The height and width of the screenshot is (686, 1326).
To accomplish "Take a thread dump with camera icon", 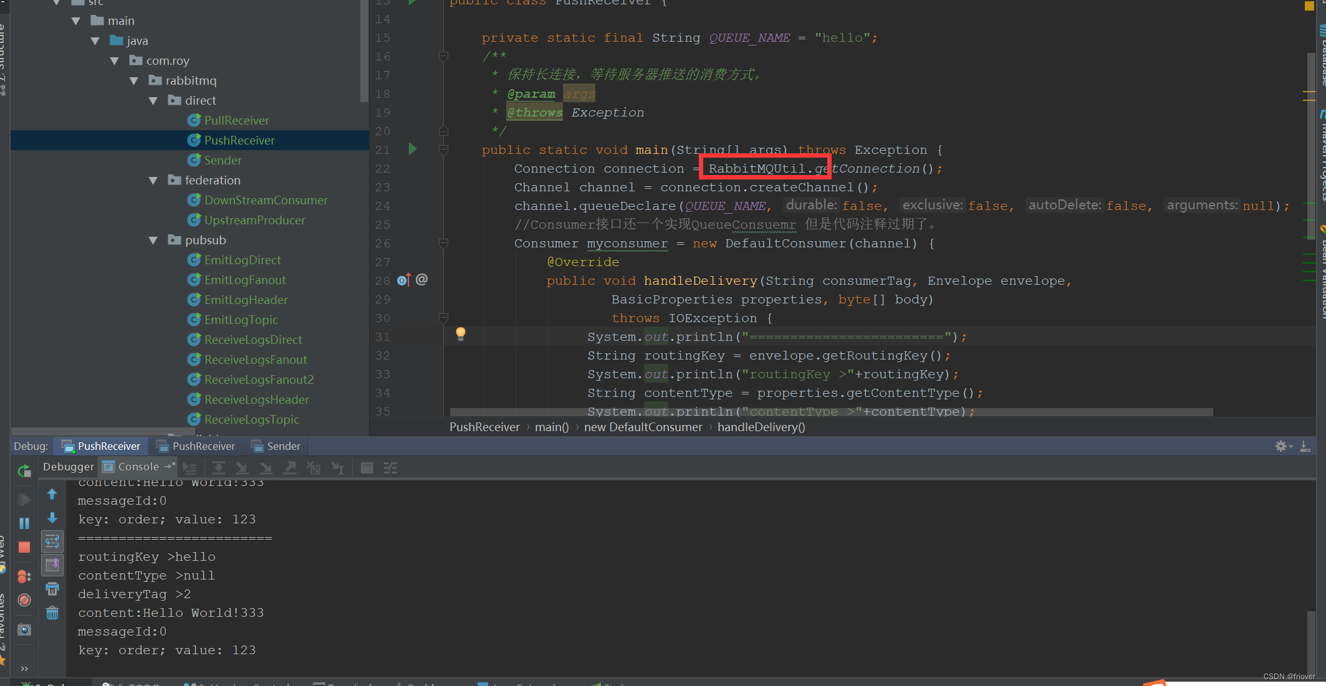I will pos(24,630).
